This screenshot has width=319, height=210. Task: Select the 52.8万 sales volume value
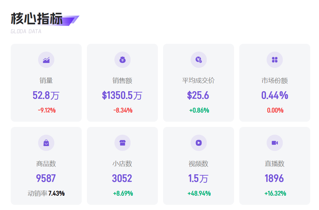click(x=46, y=95)
